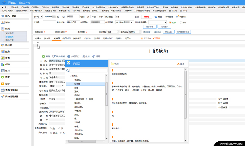The width and height of the screenshot is (245, 146).
Task: Select the 痛风症 template in tree
Action: point(78,103)
